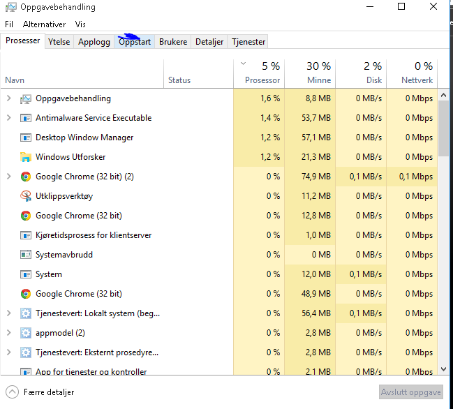Screen dimensions: 453x409
Task: Click the 1,6 % processor value
Action: click(270, 98)
